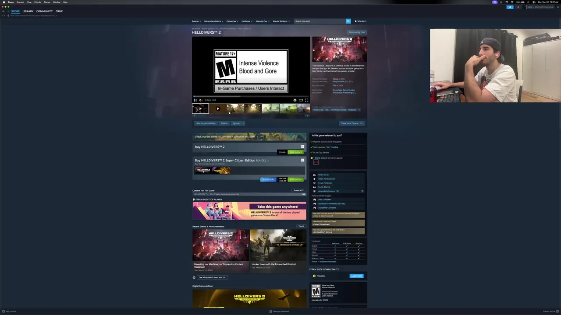Open View Your Queue

click(x=352, y=123)
